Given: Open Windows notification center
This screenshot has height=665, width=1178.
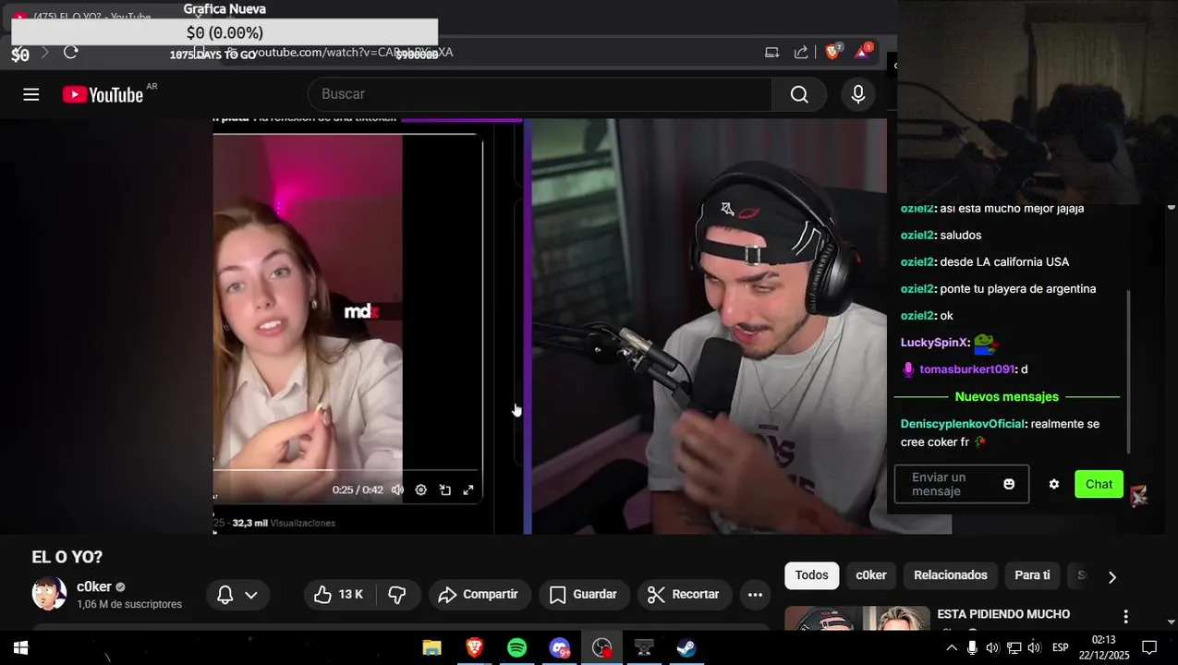Looking at the screenshot, I should (1149, 648).
